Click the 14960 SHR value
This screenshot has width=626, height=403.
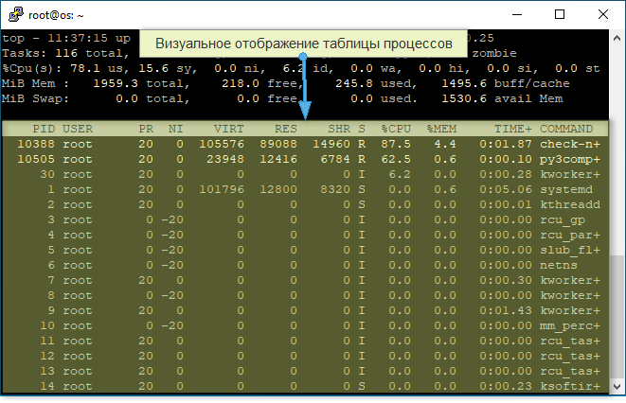[331, 144]
